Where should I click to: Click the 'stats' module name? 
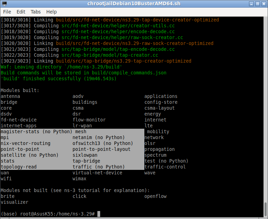[8, 161]
